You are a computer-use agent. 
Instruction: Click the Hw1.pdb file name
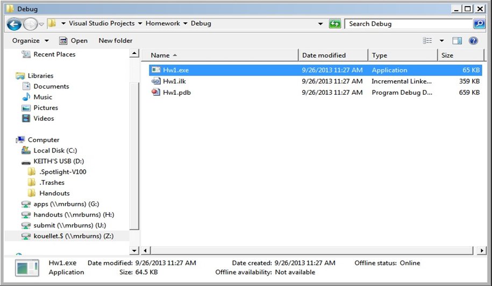177,93
